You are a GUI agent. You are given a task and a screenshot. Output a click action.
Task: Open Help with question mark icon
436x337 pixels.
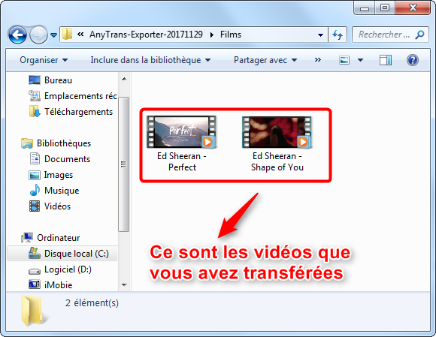pyautogui.click(x=413, y=60)
